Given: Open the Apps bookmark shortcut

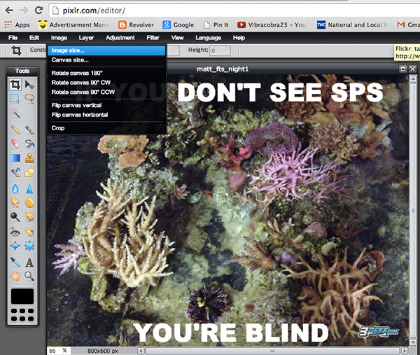Looking at the screenshot, I should [x=17, y=25].
